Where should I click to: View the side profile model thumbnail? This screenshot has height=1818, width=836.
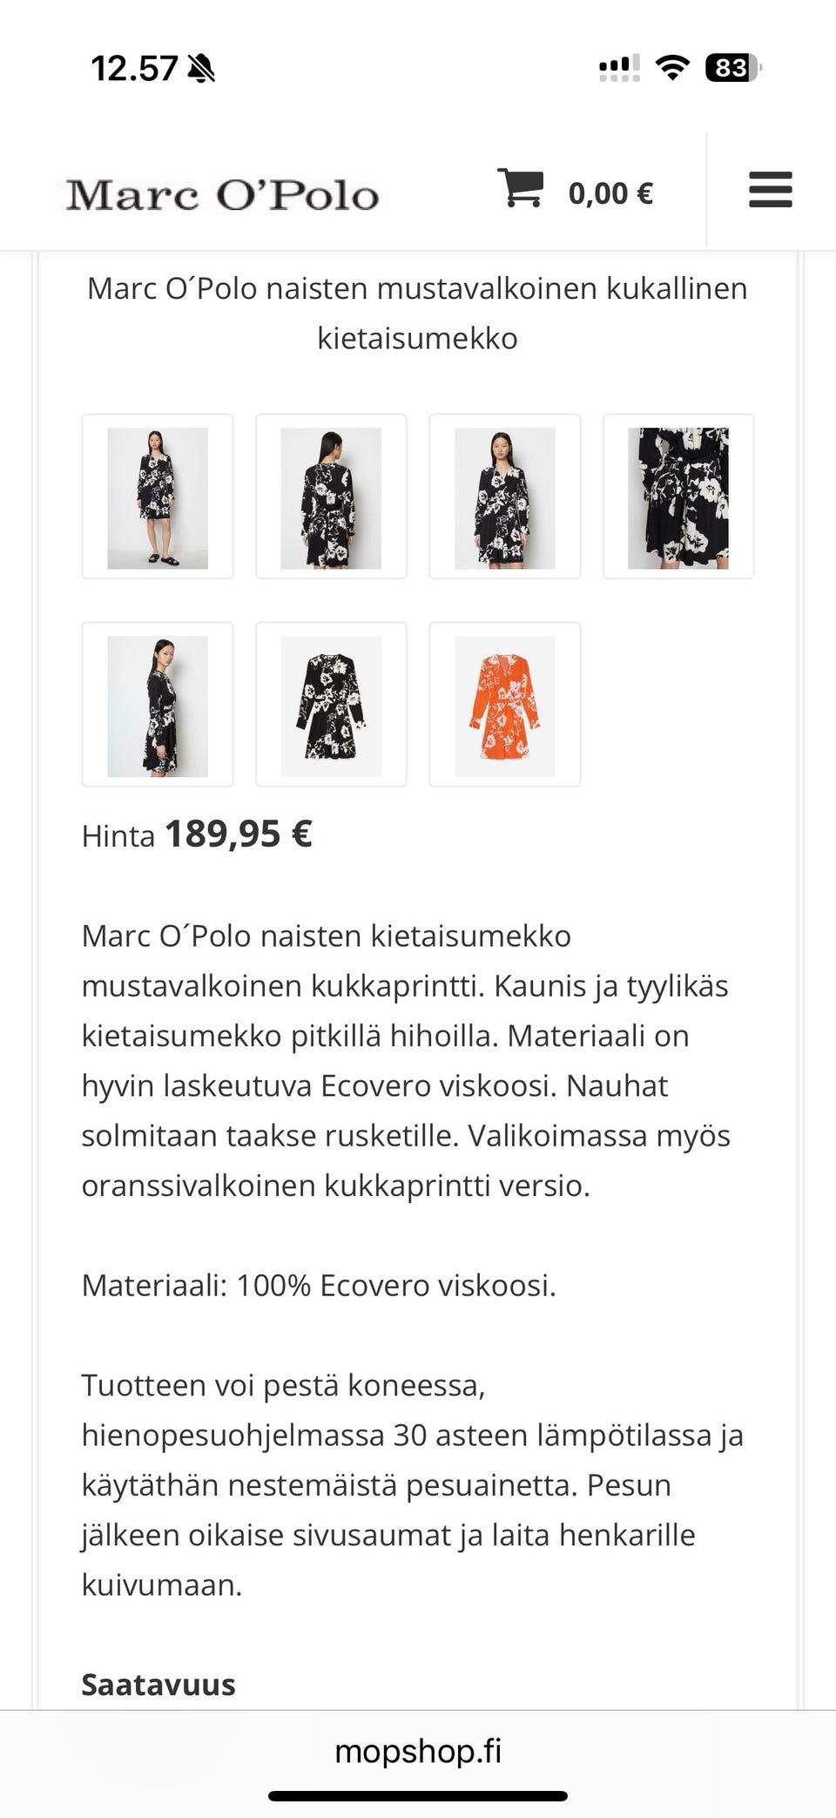point(158,705)
